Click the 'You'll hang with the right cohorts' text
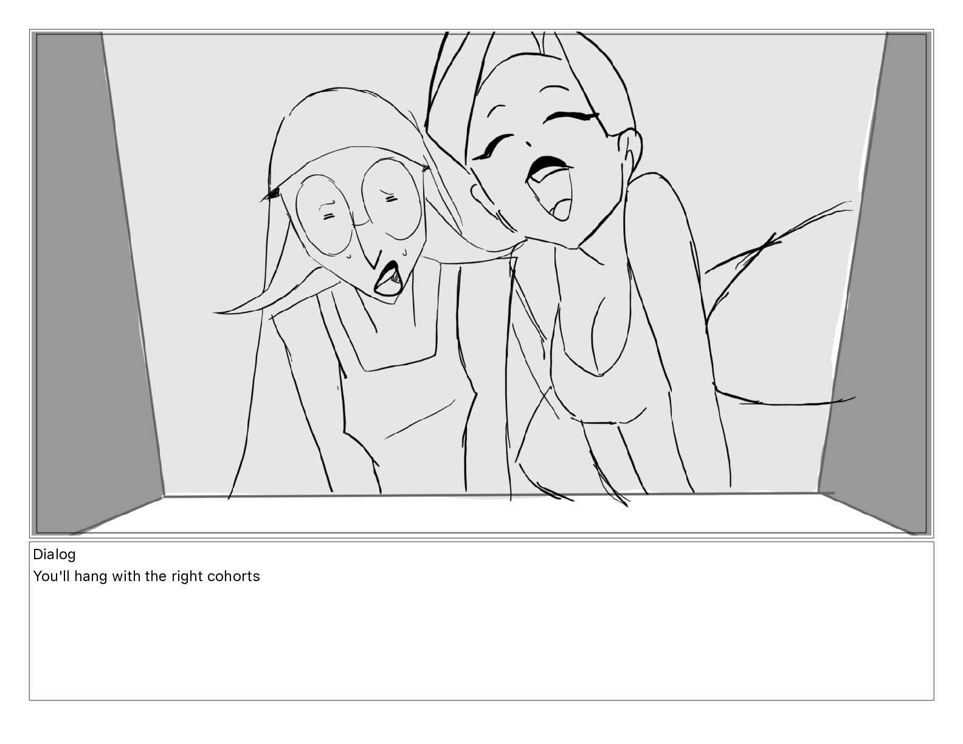This screenshot has width=963, height=744. (147, 576)
